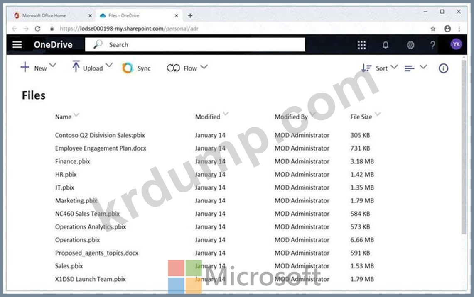
Task: Close the Microsoft Office Home tab
Action: [x=90, y=15]
